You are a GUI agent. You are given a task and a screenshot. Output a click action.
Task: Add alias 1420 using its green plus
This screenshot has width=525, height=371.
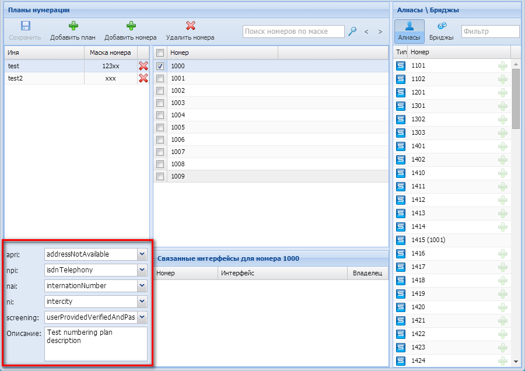503,307
